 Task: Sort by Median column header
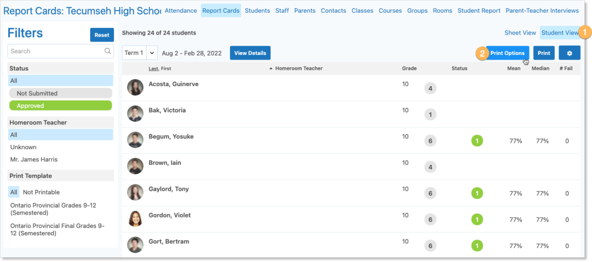pyautogui.click(x=541, y=69)
